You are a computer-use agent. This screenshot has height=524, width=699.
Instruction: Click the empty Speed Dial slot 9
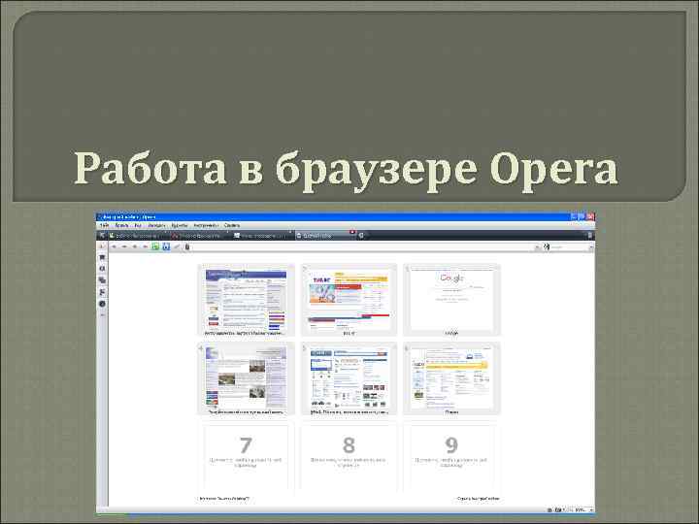pyautogui.click(x=451, y=456)
